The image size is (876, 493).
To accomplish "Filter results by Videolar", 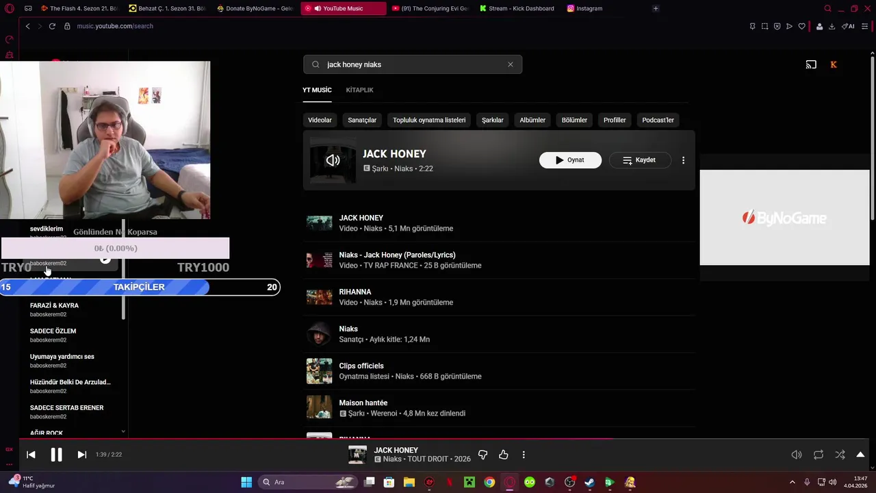I will coord(320,120).
